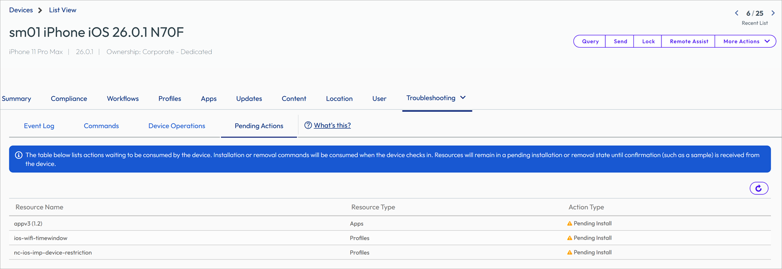Screen dimensions: 782x269
Task: Click the 26.0.1 OS version text
Action: click(x=84, y=52)
